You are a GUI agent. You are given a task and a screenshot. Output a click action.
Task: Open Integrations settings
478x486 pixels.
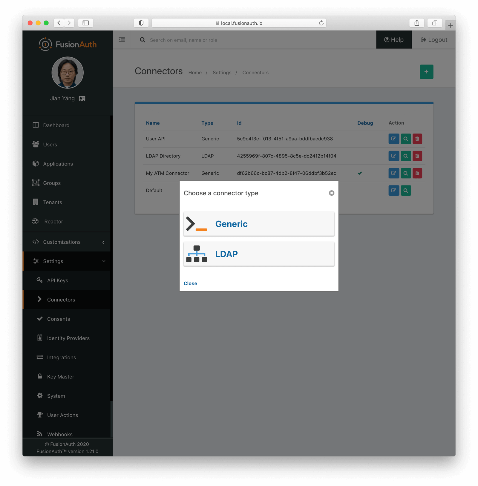(x=67, y=357)
